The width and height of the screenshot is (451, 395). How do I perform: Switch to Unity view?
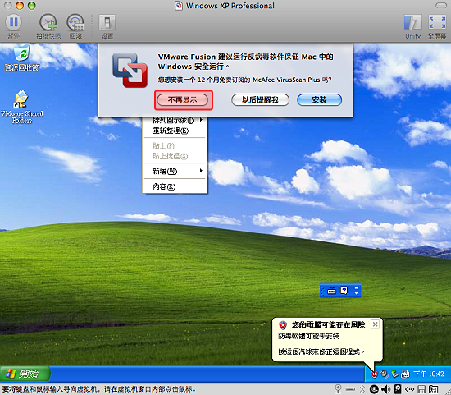412,26
